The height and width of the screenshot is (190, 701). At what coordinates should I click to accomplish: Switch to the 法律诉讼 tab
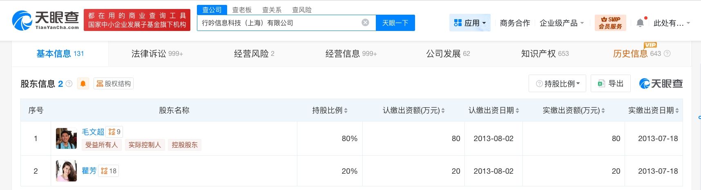tap(157, 53)
